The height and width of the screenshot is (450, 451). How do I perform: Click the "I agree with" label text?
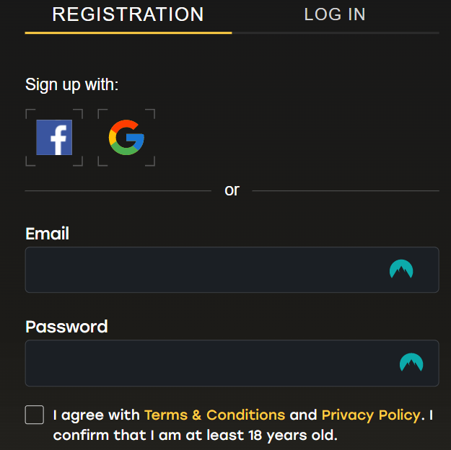pos(97,415)
